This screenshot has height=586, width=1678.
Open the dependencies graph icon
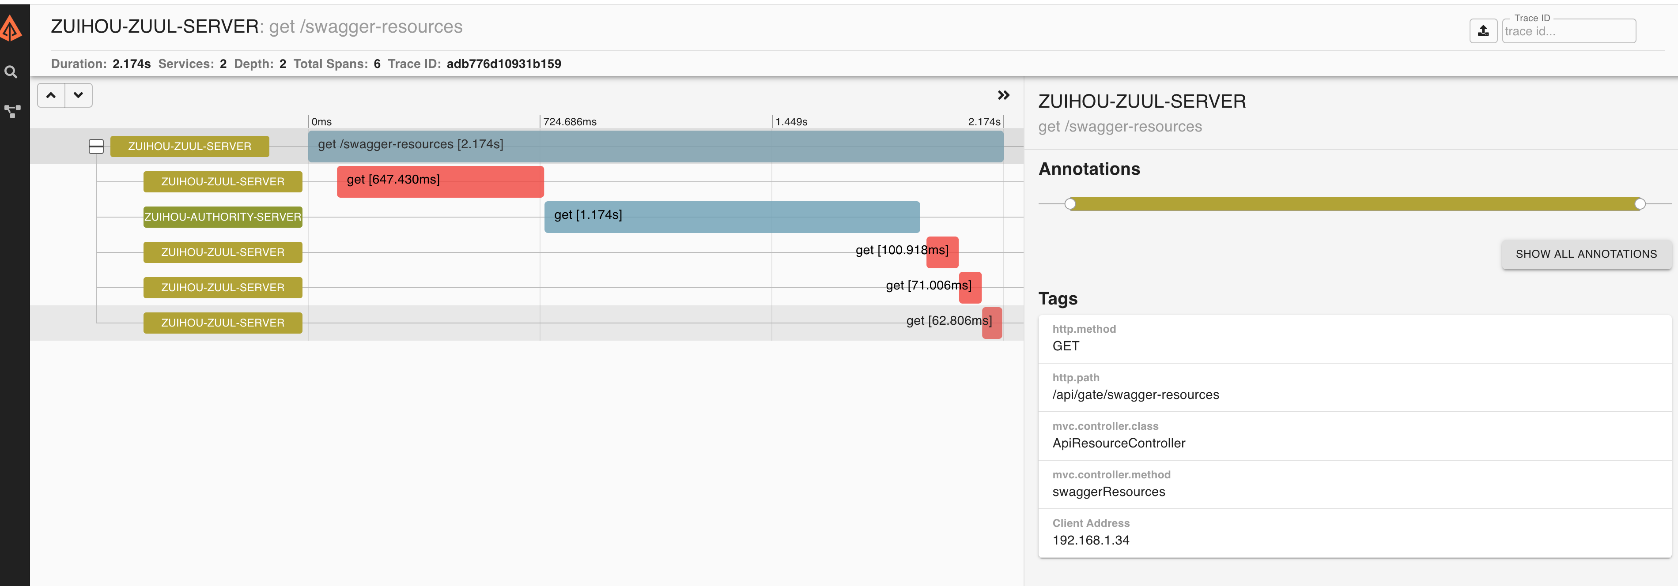[12, 111]
